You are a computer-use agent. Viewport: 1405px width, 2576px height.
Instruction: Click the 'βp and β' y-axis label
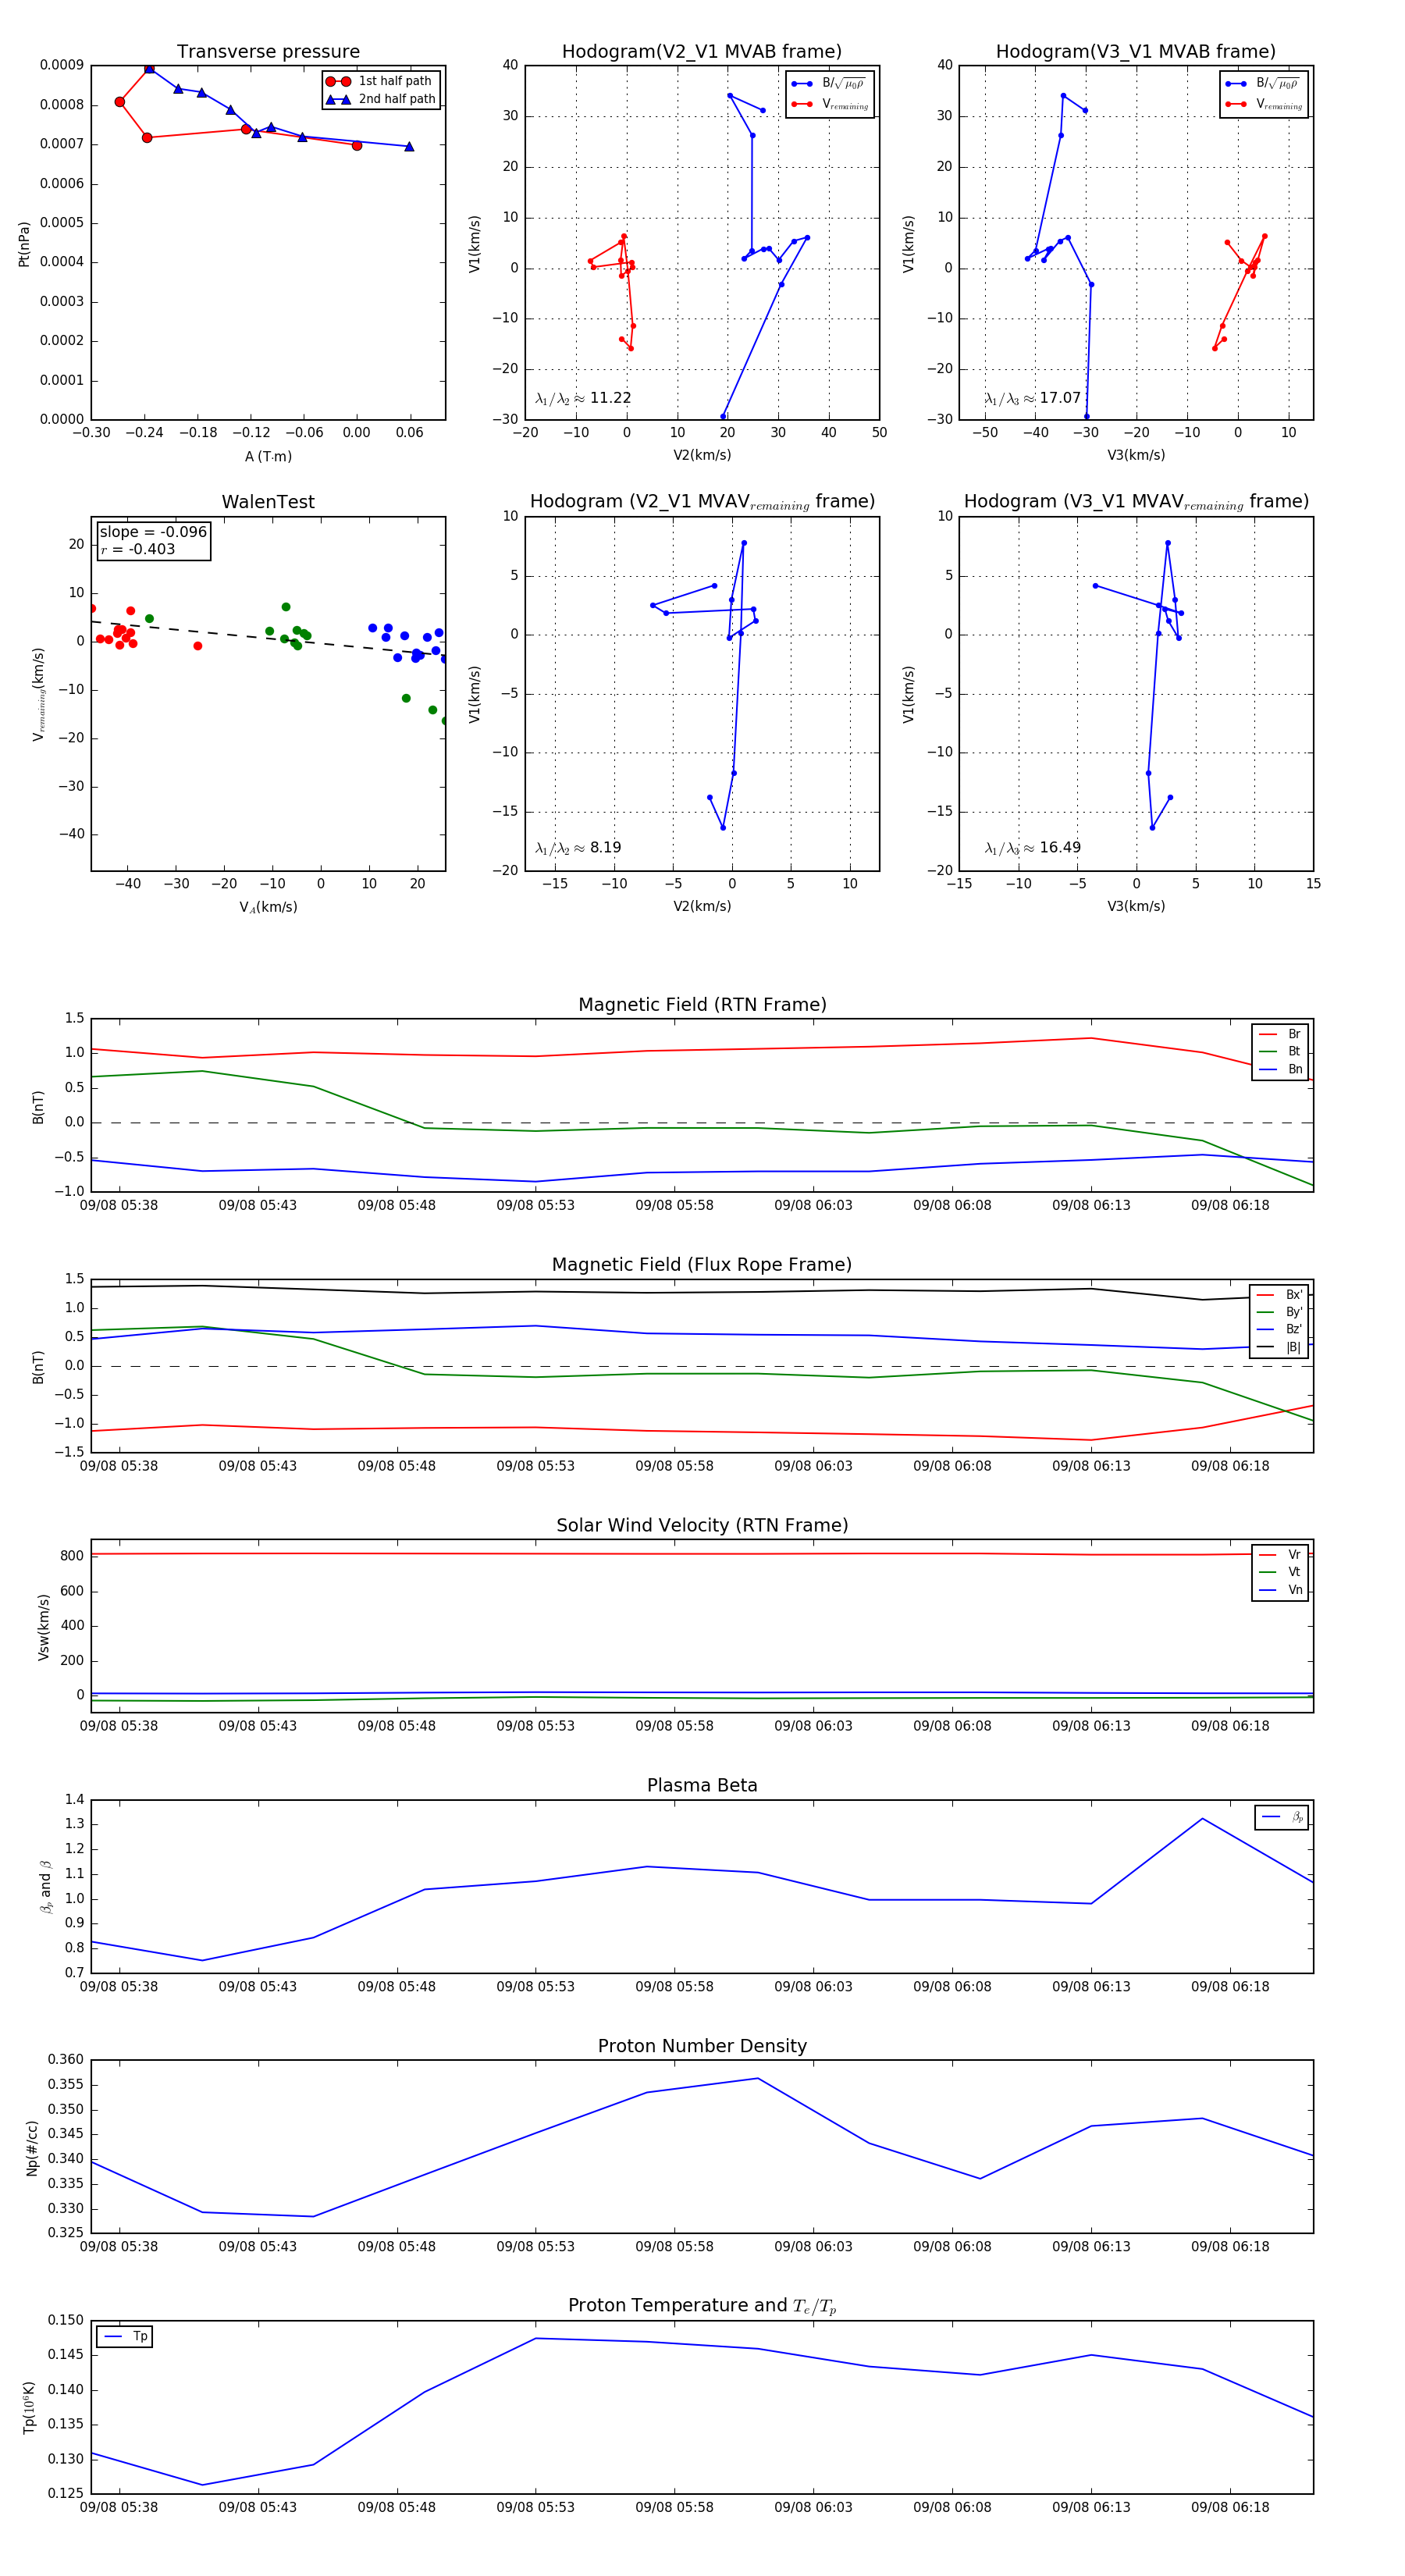coord(45,1887)
